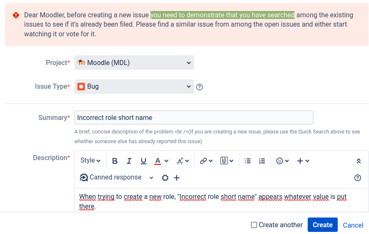Screen dimensions: 369x234
Task: Toggle italic formatting in description toolbar
Action: click(129, 161)
